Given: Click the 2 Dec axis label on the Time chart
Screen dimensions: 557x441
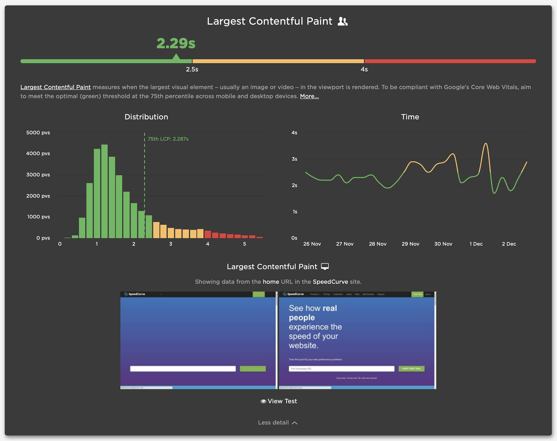Looking at the screenshot, I should point(509,244).
